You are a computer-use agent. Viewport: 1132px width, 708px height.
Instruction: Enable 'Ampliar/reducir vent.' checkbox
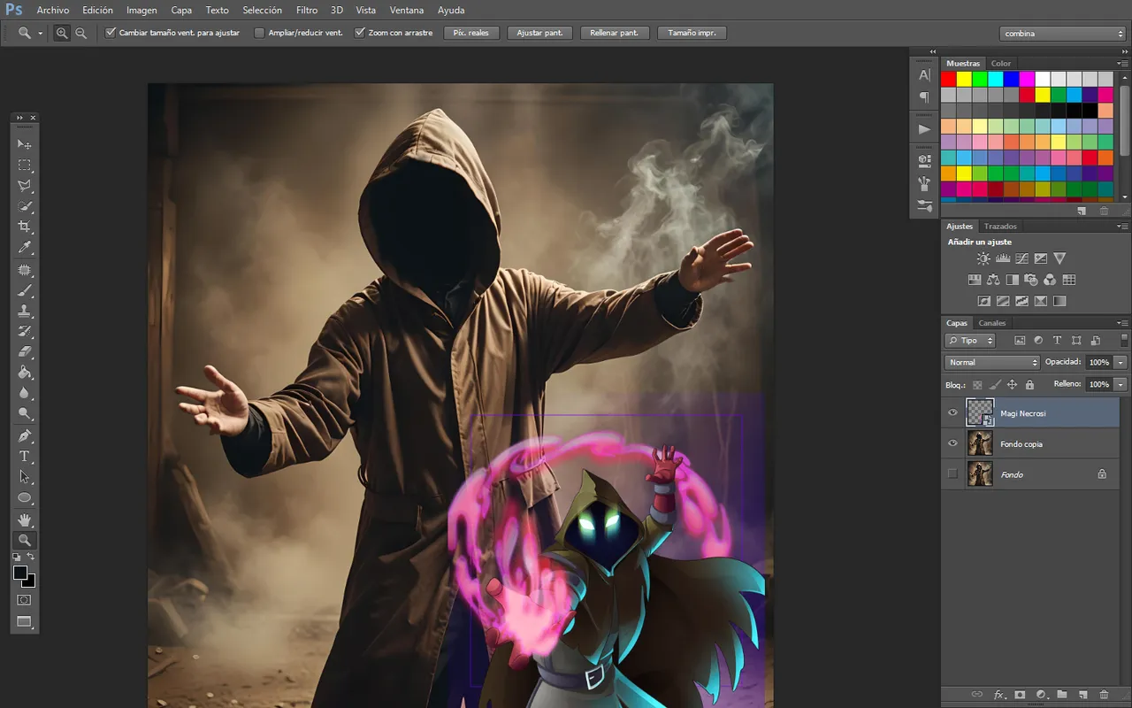pyautogui.click(x=259, y=33)
